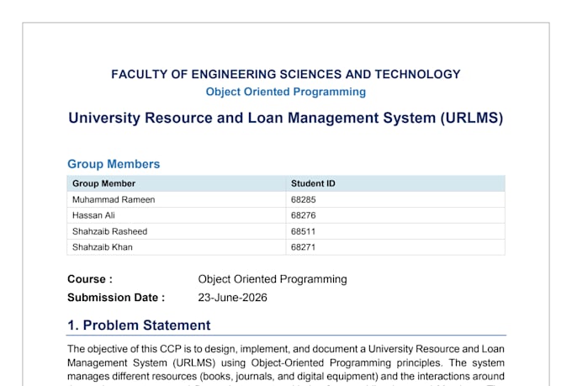572x386 pixels.
Task: Click the 'Submission Date :' label
Action: tap(116, 298)
